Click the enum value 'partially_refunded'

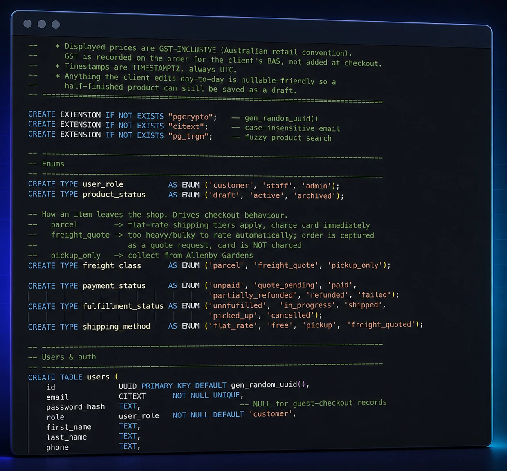click(253, 295)
